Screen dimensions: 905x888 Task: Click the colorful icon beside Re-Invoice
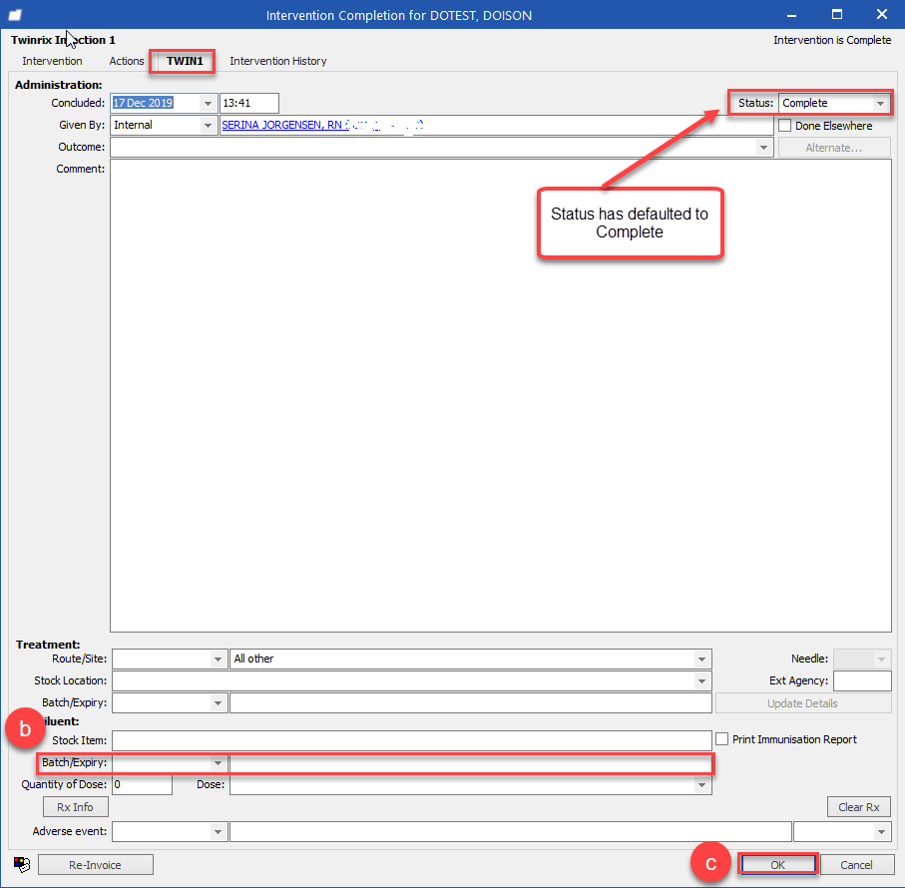(22, 864)
